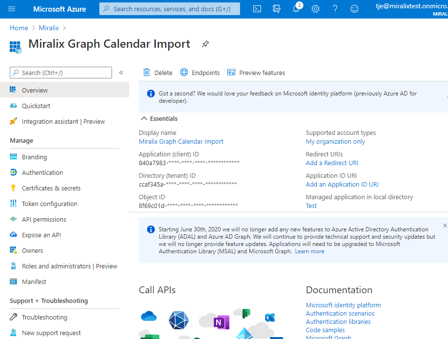Image resolution: width=448 pixels, height=339 pixels.
Task: Open the portal settings gear
Action: coord(316,9)
